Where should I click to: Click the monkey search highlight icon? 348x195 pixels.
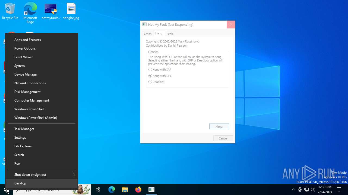pyautogui.click(x=81, y=190)
